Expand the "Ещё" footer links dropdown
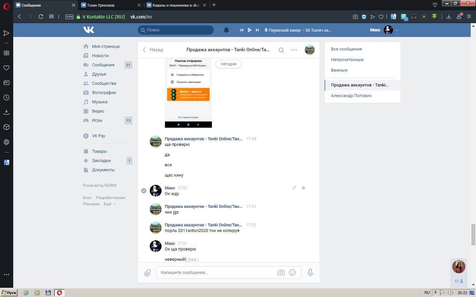Screen dimensions: 476x297 point(109,204)
